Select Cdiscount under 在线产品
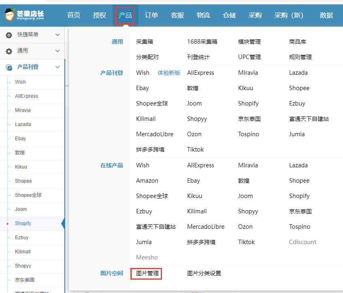This screenshot has height=293, width=343. pyautogui.click(x=303, y=242)
